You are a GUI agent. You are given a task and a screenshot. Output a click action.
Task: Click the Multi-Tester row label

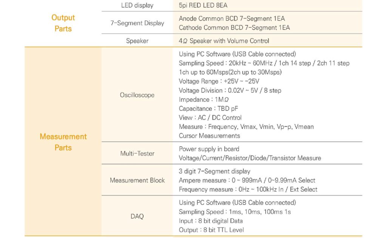pos(137,153)
